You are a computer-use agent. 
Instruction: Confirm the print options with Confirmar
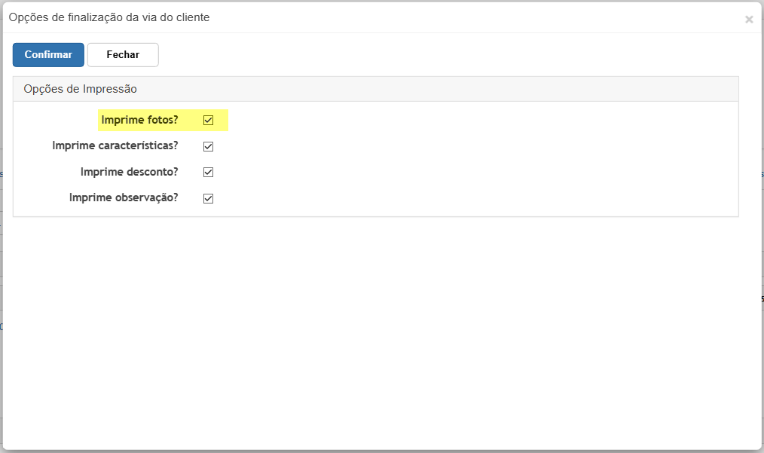(x=48, y=54)
